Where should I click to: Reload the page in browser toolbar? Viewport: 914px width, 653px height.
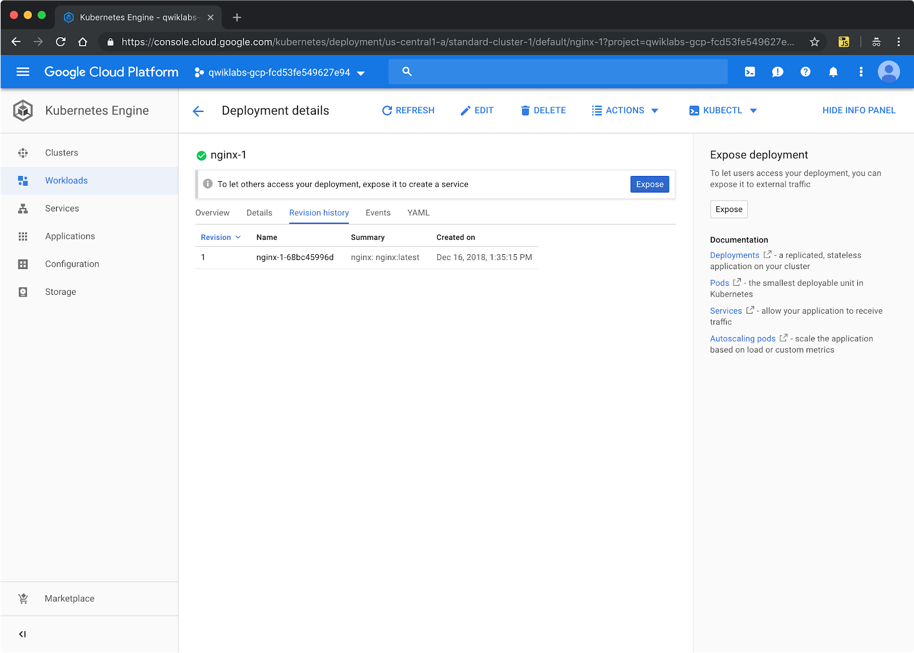pos(61,42)
